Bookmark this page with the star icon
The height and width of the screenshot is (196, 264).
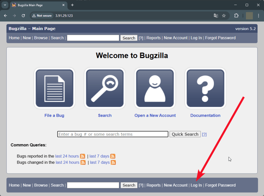click(x=224, y=16)
